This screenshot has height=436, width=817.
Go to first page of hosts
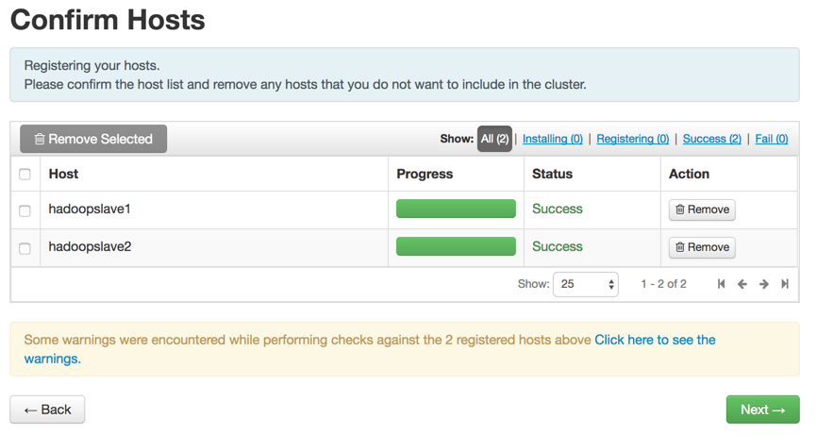click(x=722, y=284)
